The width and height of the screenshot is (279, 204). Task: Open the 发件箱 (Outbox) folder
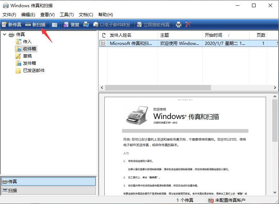coord(29,63)
